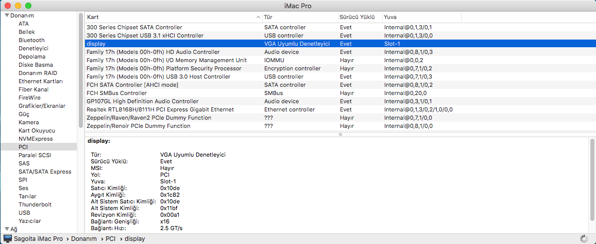Image resolution: width=596 pixels, height=244 pixels.
Task: Click the computer icon in the path bar
Action: [7, 239]
